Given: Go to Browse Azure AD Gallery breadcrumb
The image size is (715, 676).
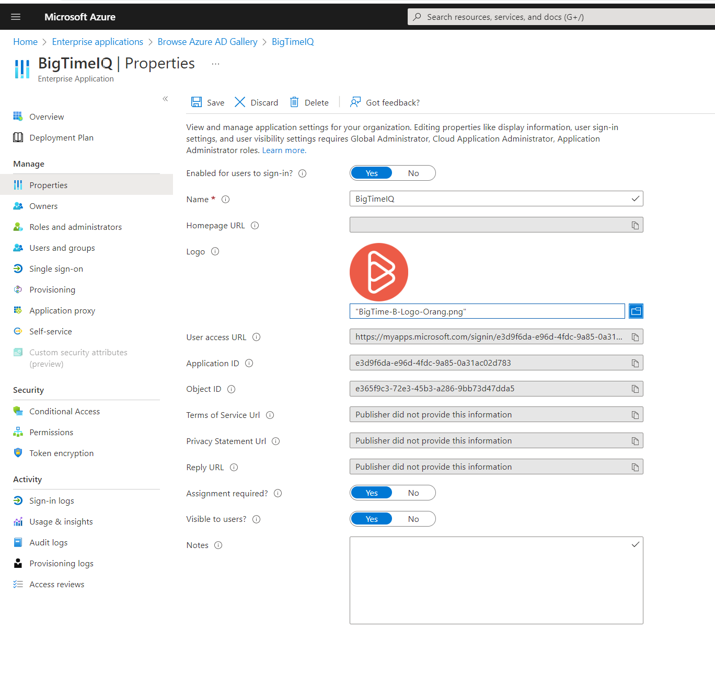Looking at the screenshot, I should pos(207,42).
